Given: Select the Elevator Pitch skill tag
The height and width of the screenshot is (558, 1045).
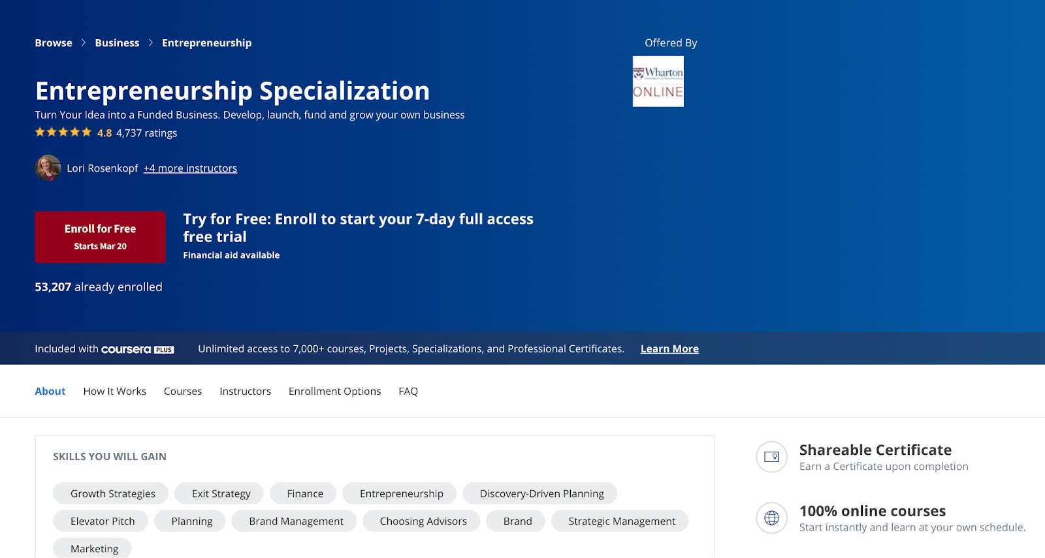Looking at the screenshot, I should (x=101, y=521).
